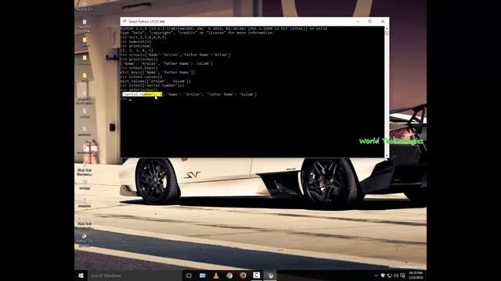Close the Python console window
Screen dimensions: 501x281
(383, 21)
